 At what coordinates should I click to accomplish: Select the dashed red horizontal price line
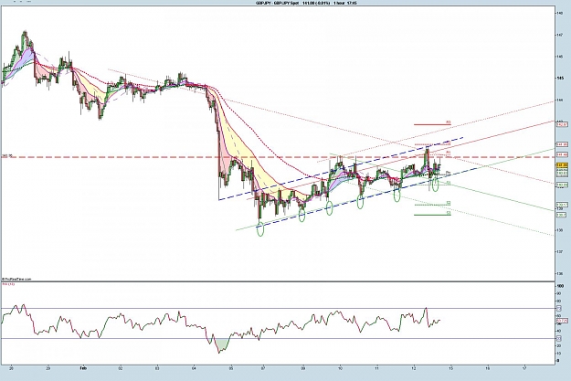tap(278, 157)
